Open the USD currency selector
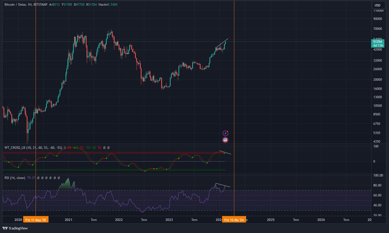The height and width of the screenshot is (233, 389). (377, 5)
